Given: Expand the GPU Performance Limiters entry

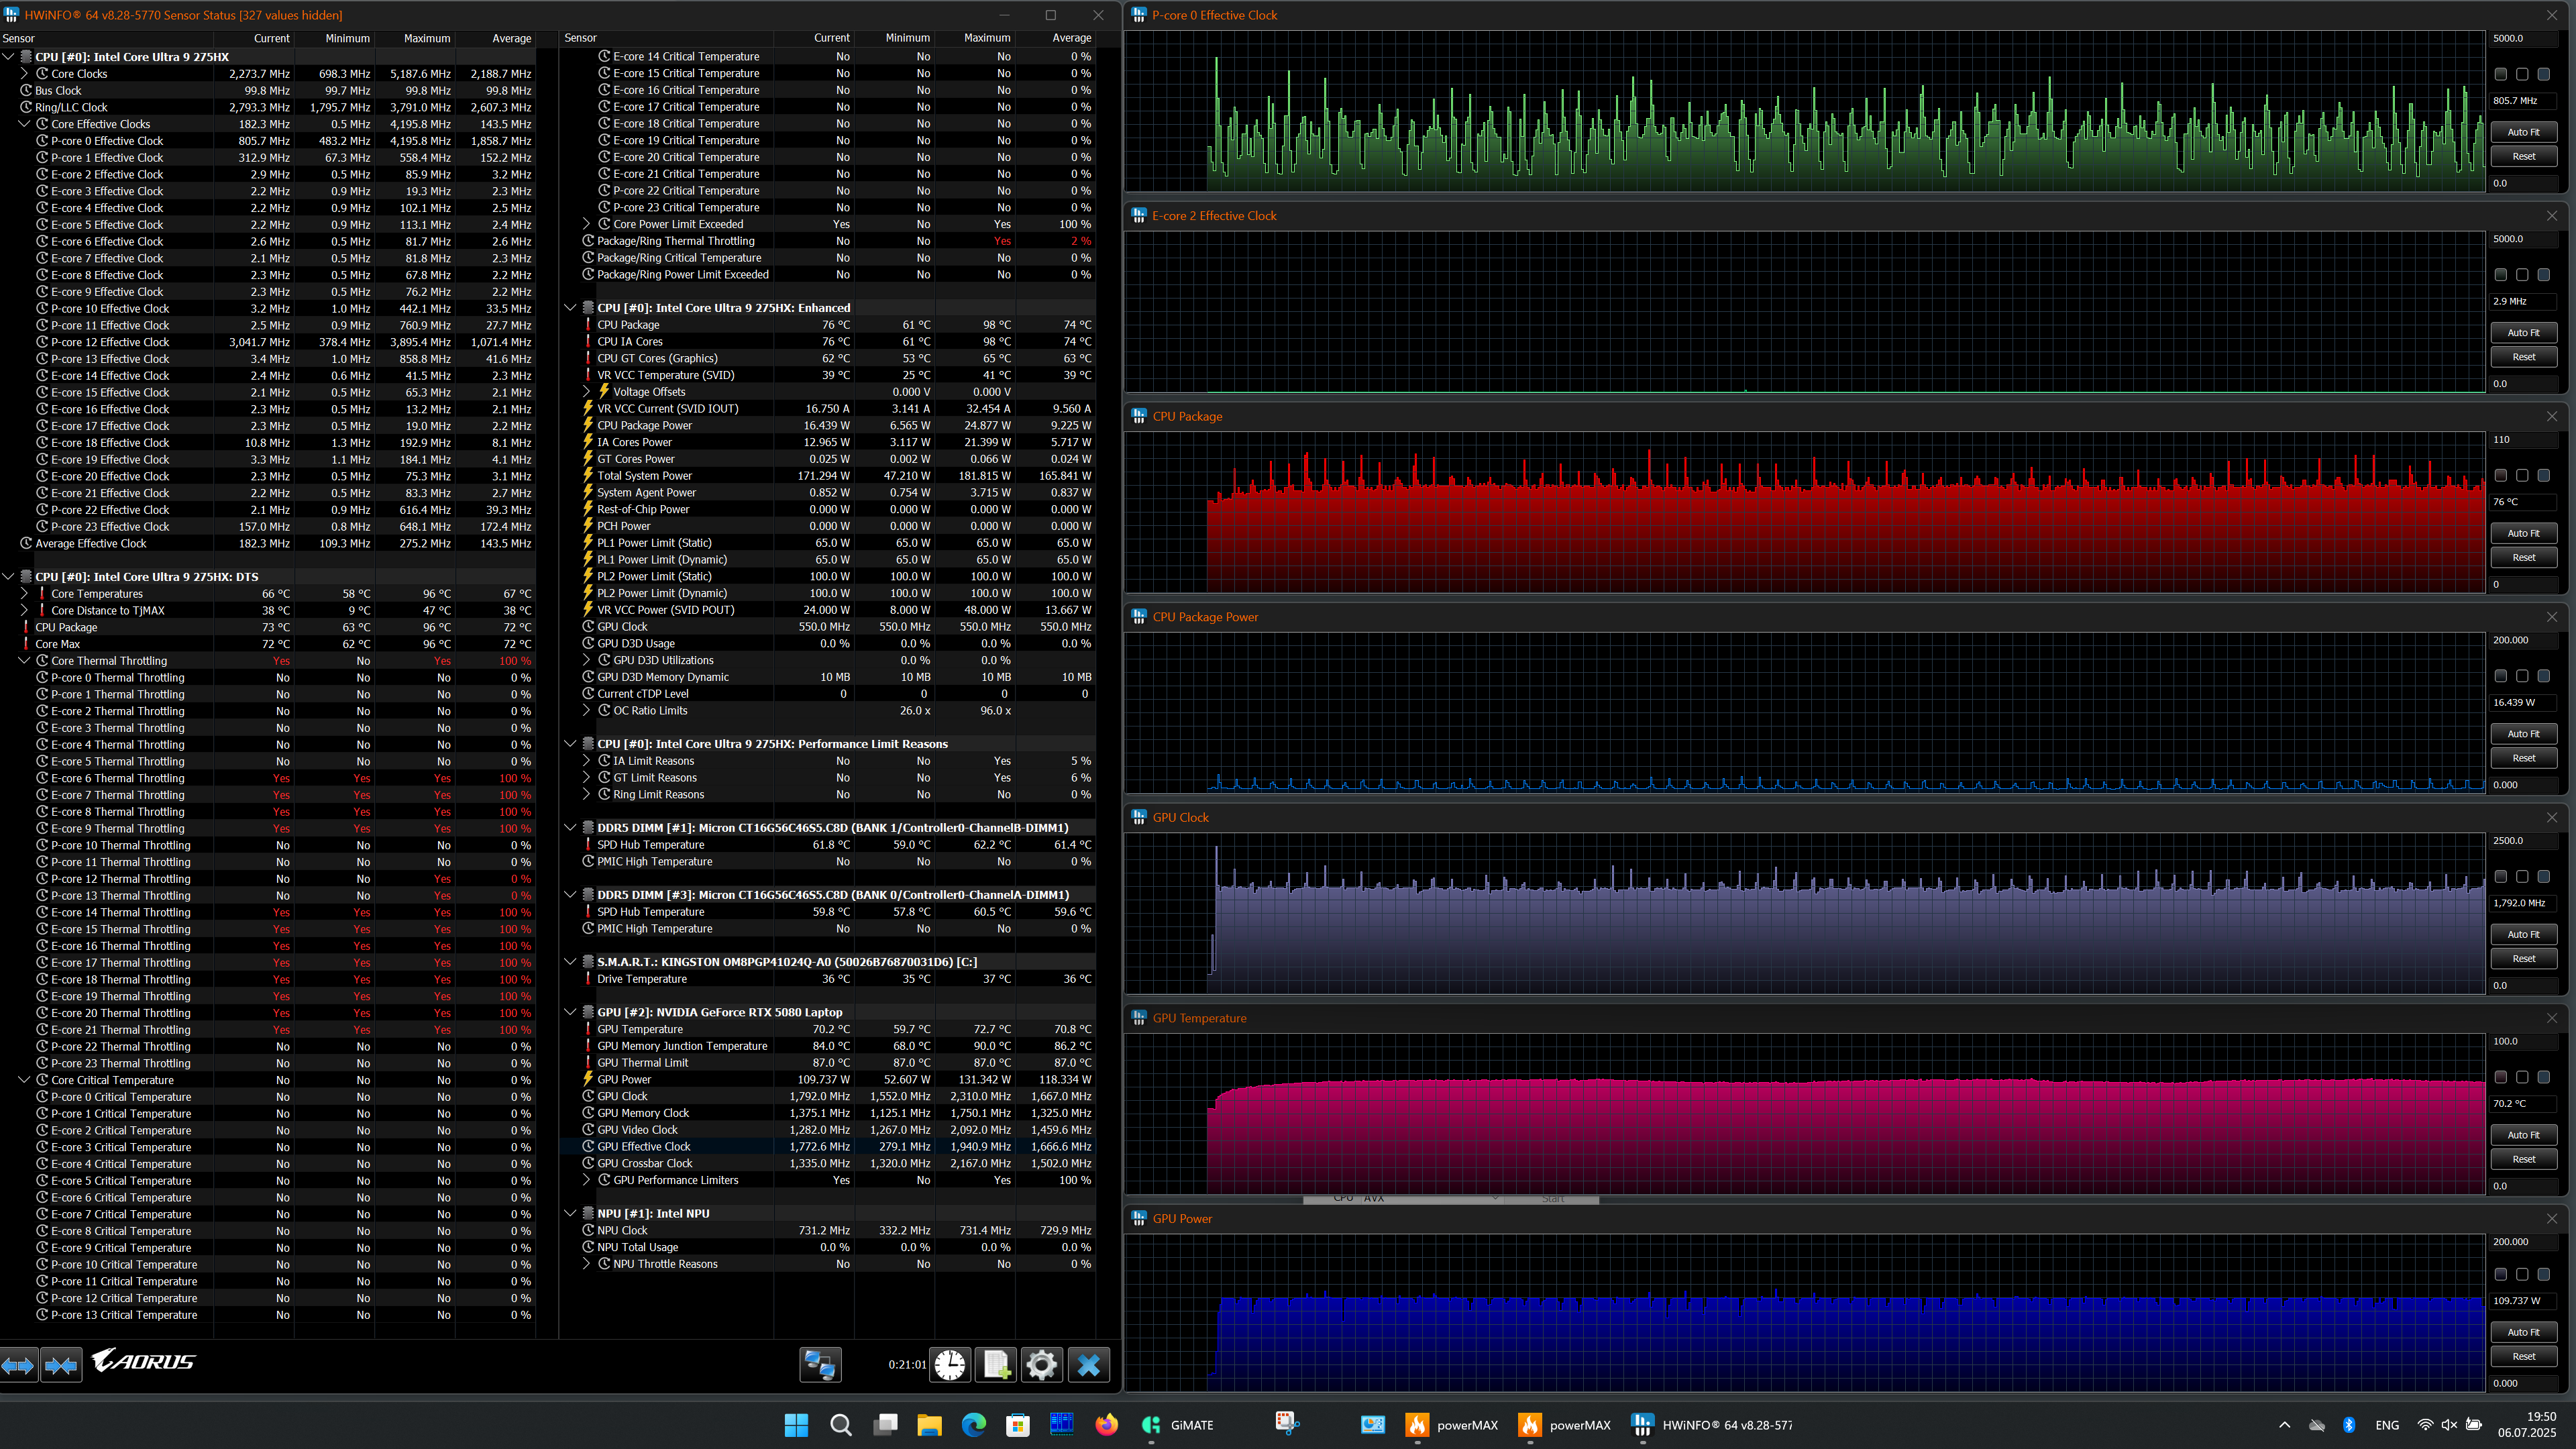Looking at the screenshot, I should coord(587,1180).
